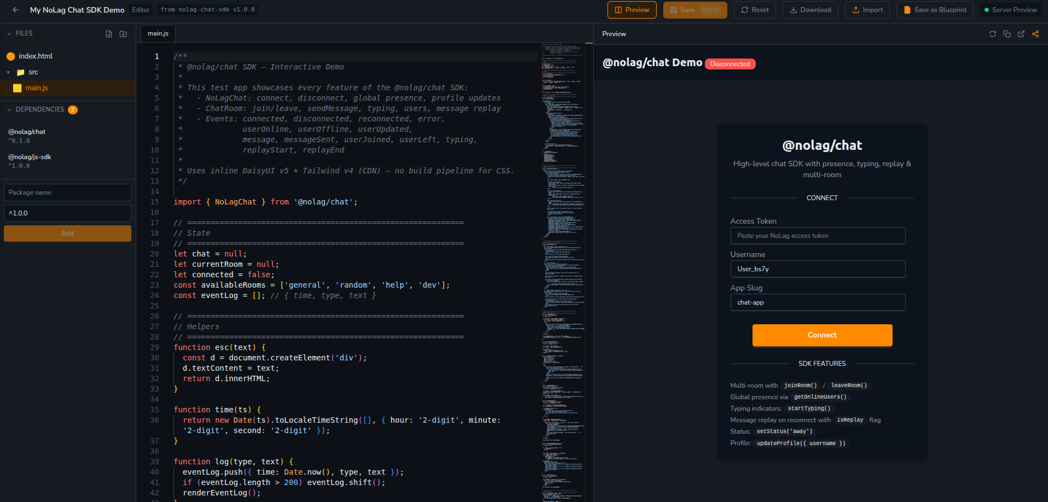Click the Preview panel title
The width and height of the screenshot is (1048, 502).
coord(614,34)
